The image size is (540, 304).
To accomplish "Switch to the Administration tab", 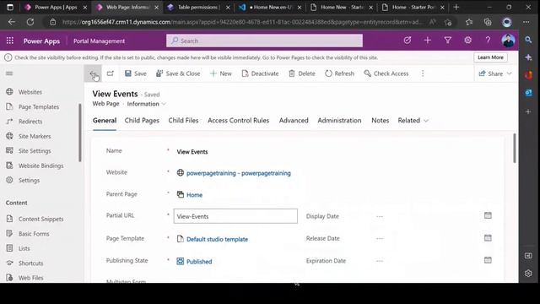I will point(339,120).
